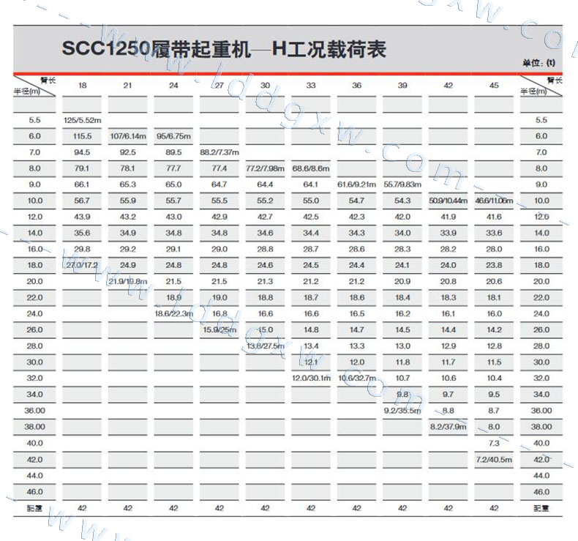Select the cell '55.9'
This screenshot has width=578, height=541.
click(128, 201)
